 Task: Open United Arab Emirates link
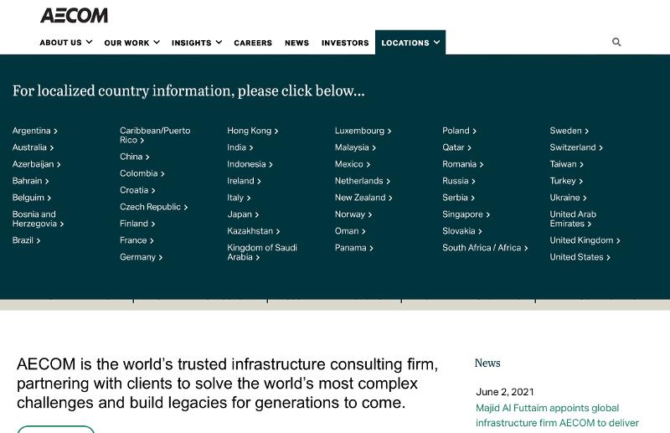[573, 219]
